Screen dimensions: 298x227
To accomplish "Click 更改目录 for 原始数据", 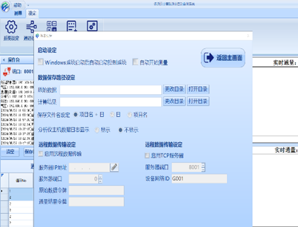I will (x=174, y=89).
